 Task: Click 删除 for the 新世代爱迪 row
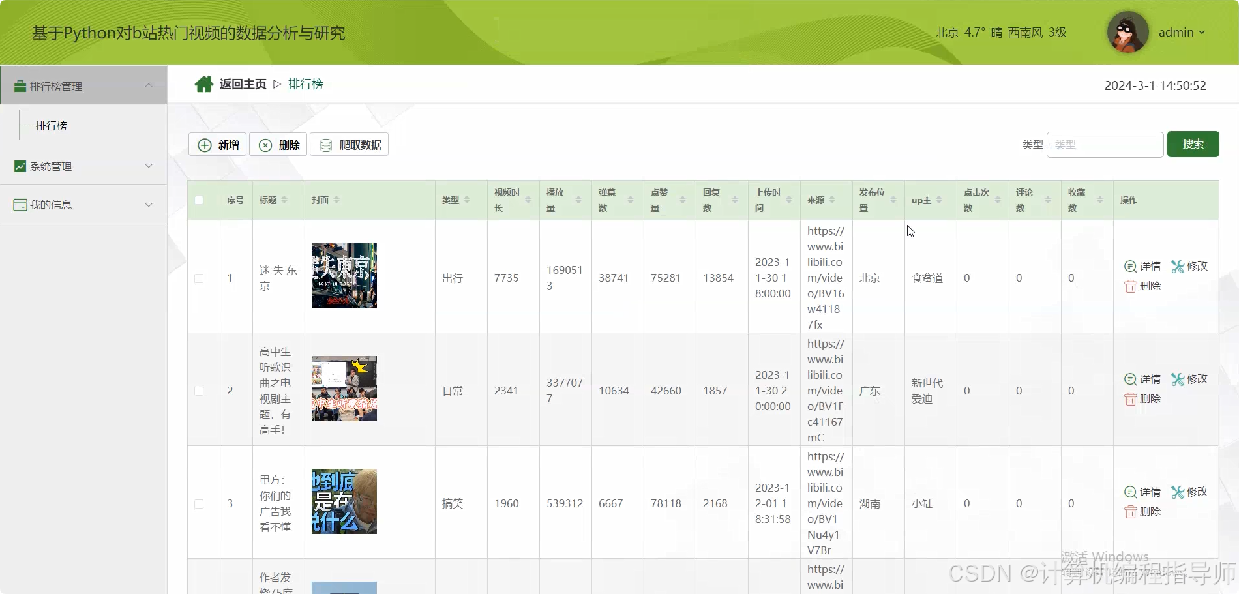pos(1142,398)
